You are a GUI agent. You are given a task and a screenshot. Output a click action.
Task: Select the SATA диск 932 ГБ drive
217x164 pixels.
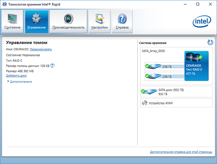pos(176,92)
